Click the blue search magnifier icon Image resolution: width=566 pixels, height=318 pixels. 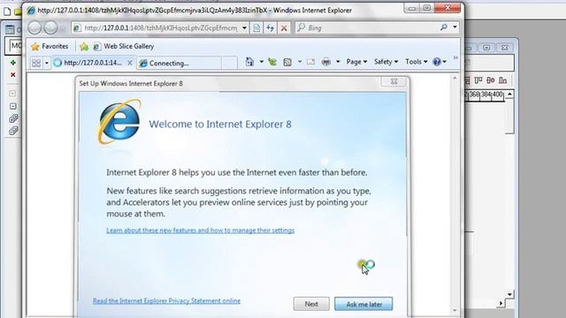pyautogui.click(x=444, y=27)
